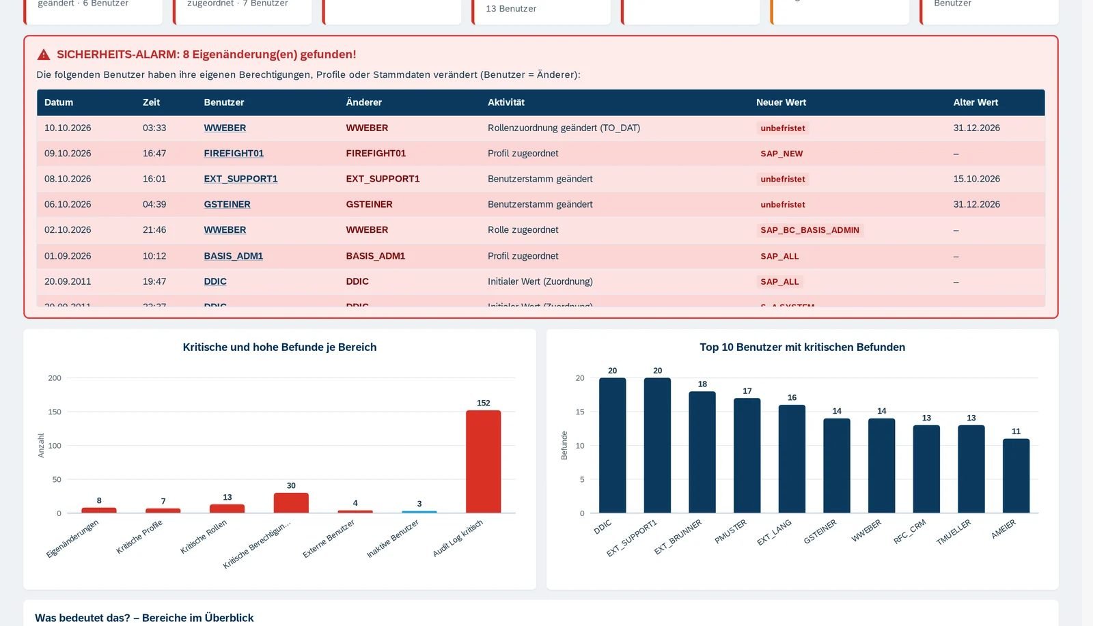This screenshot has height=626, width=1093.
Task: Click the Eigenänderungen bar showing 8
Action: coord(99,510)
